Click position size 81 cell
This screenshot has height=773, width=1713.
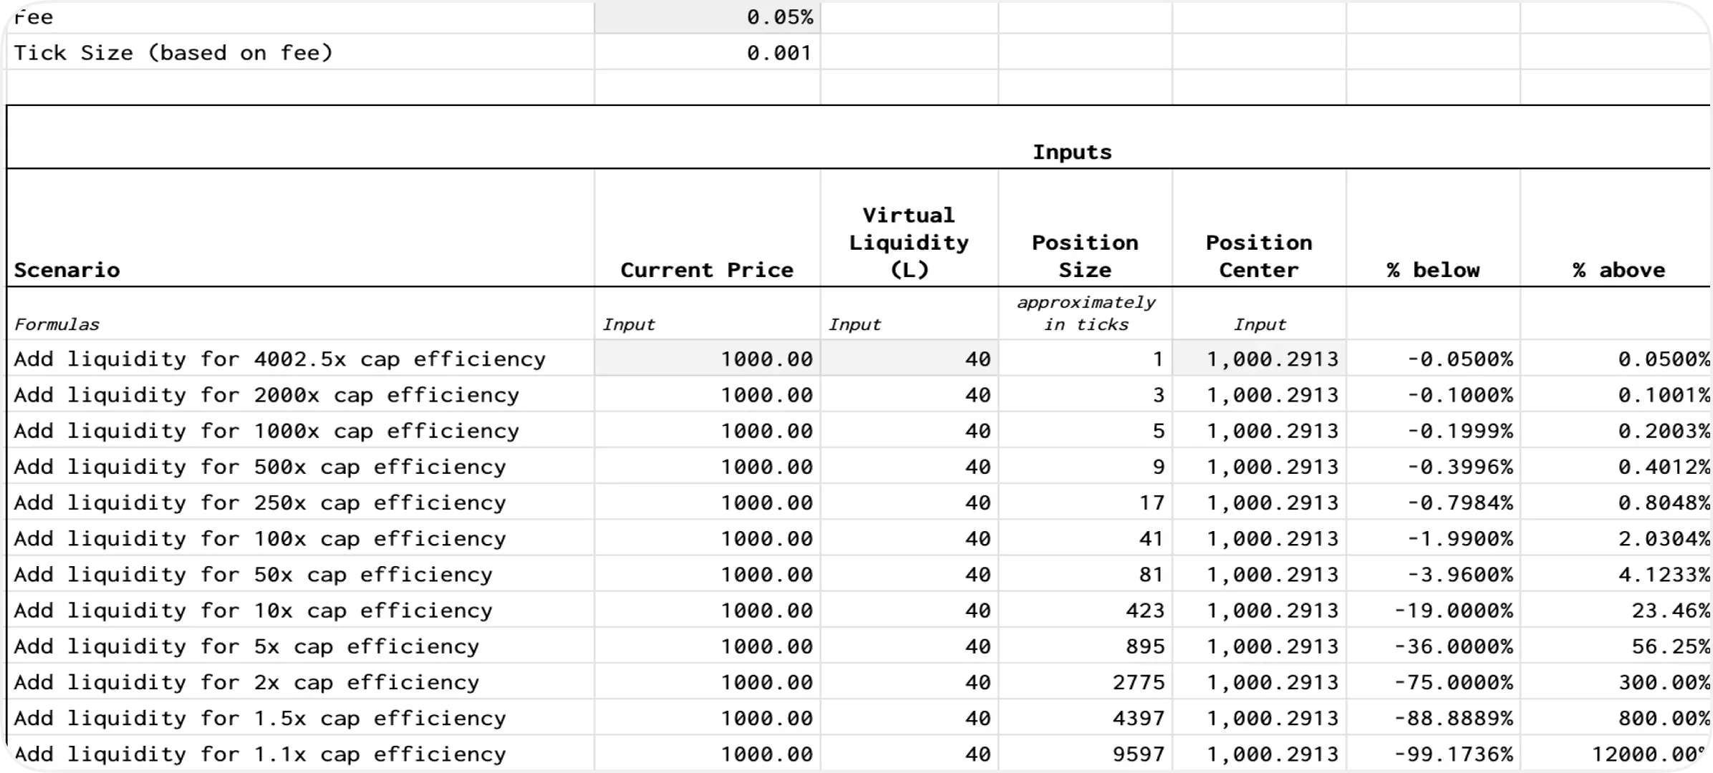click(x=1086, y=574)
